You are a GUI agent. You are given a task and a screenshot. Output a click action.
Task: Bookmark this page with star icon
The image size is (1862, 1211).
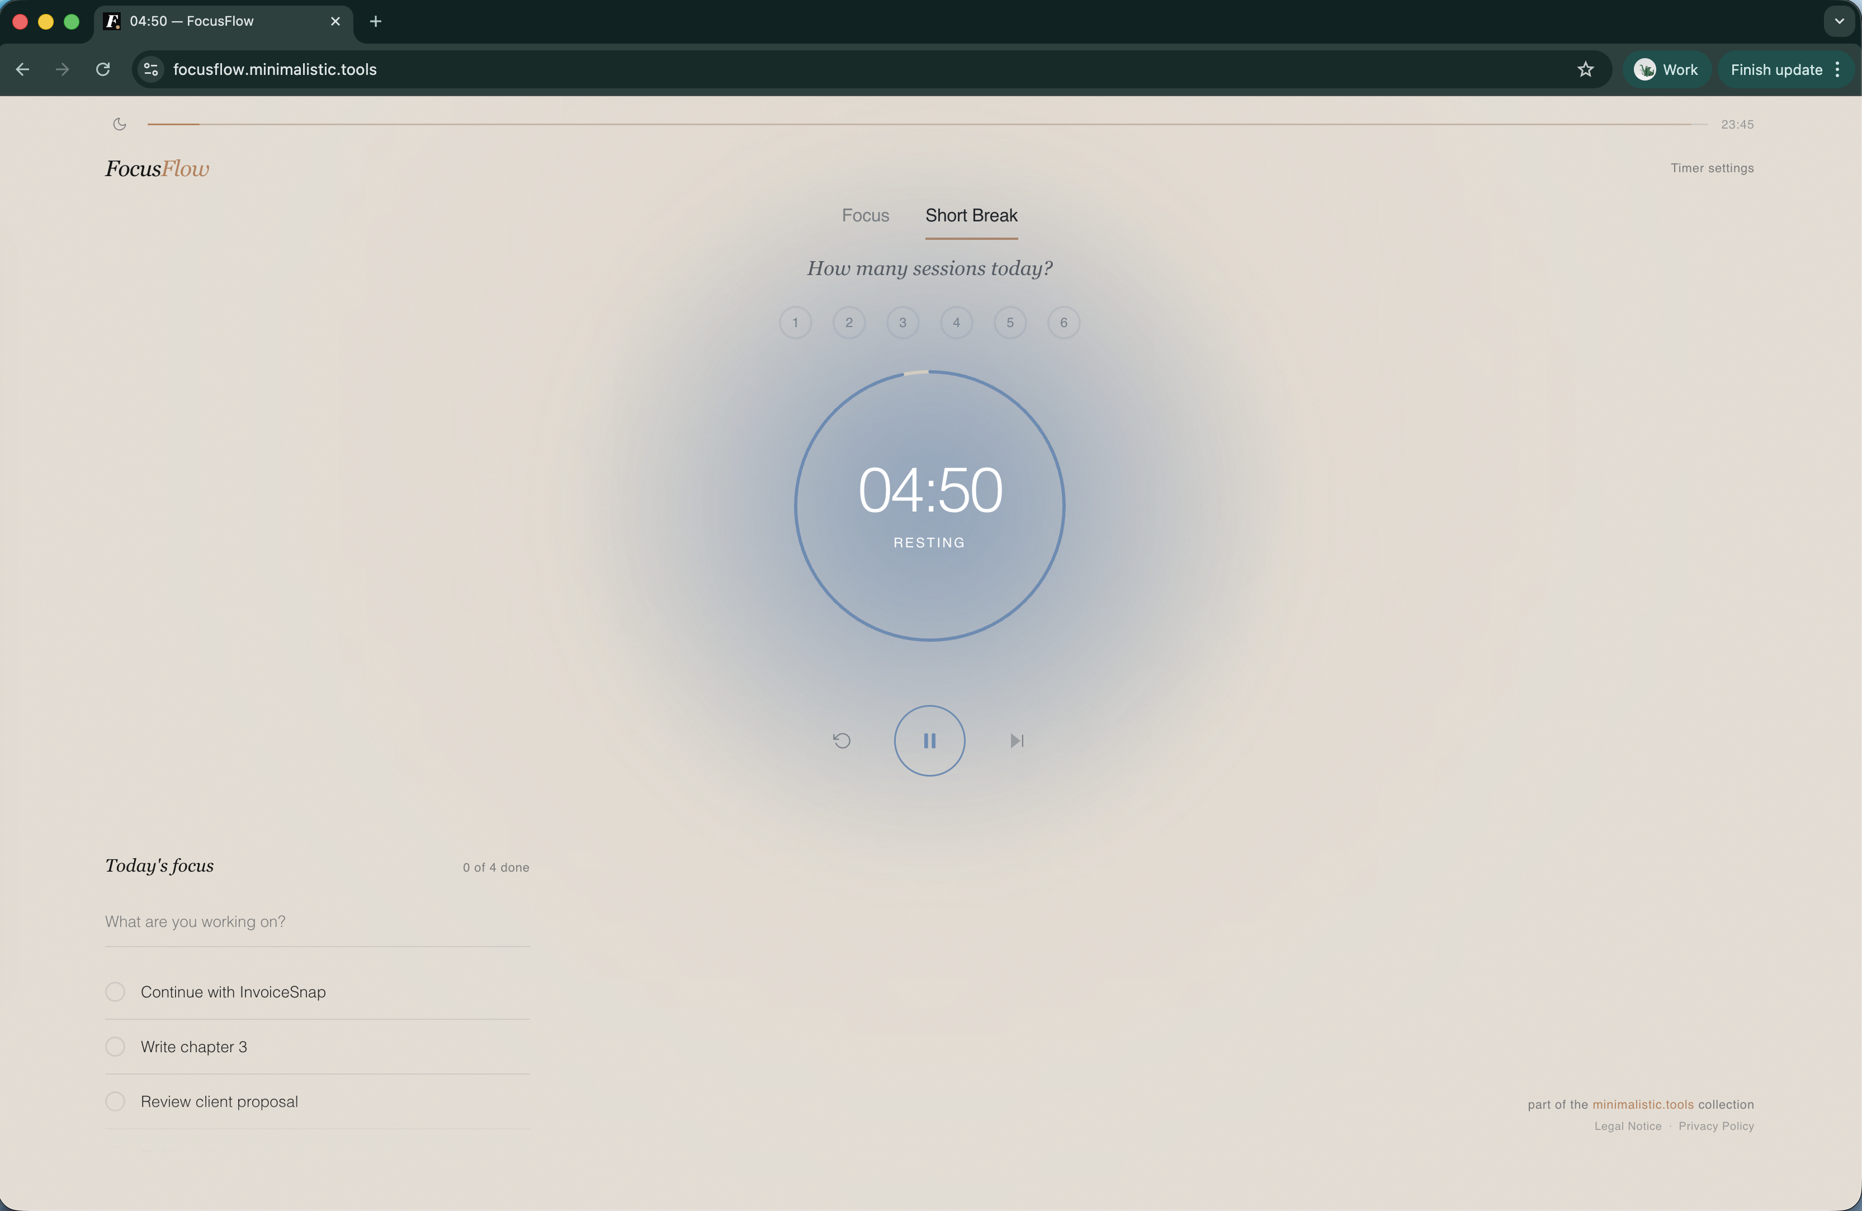click(x=1585, y=70)
